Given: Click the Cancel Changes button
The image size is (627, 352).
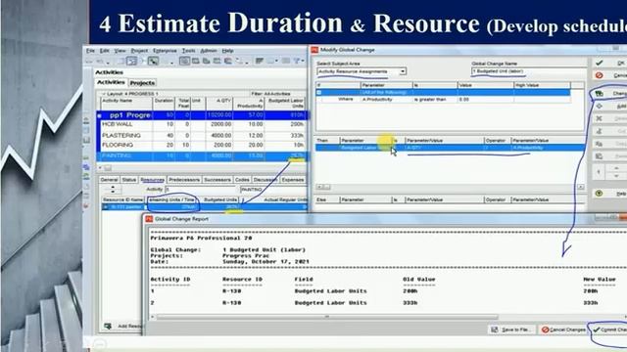Looking at the screenshot, I should click(x=563, y=330).
